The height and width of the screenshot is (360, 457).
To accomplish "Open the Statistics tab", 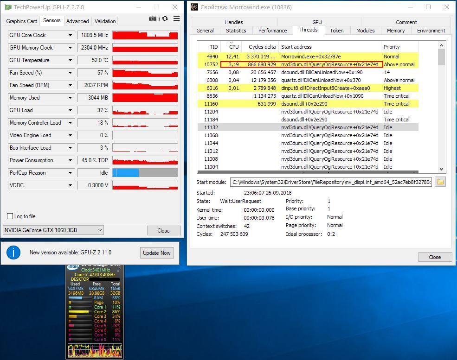I will (236, 31).
